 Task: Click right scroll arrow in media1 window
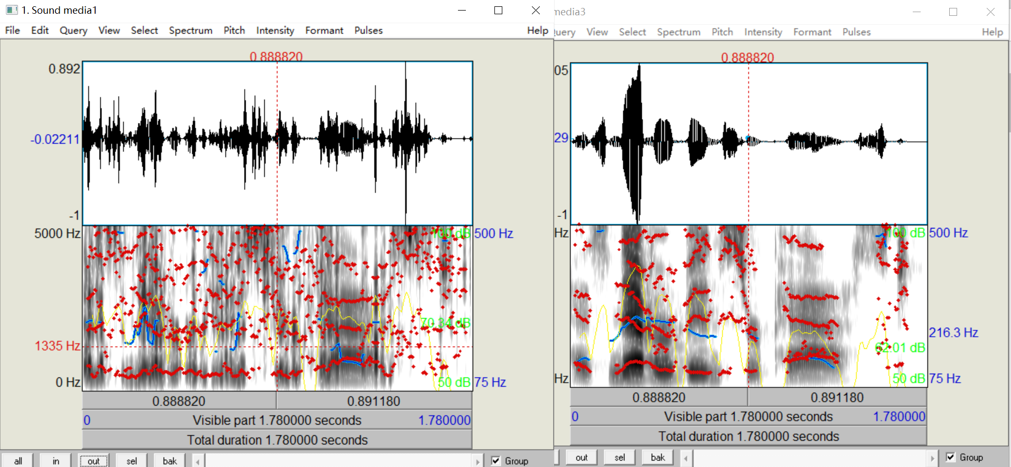(x=478, y=461)
